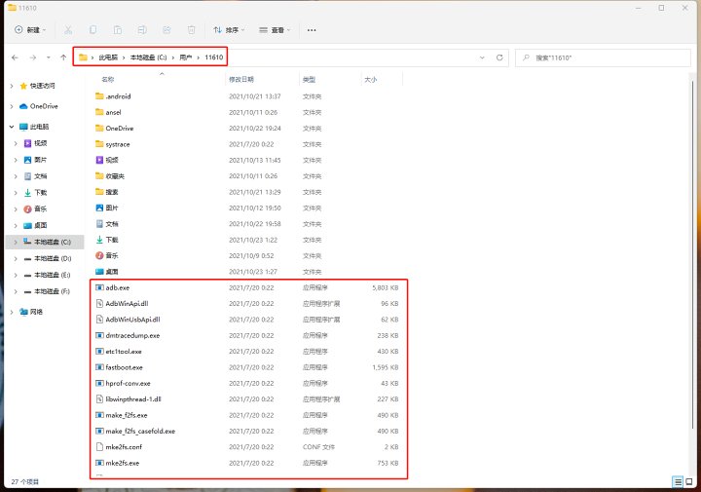This screenshot has height=492, width=701.
Task: Open address bar history dropdown
Action: [482, 57]
